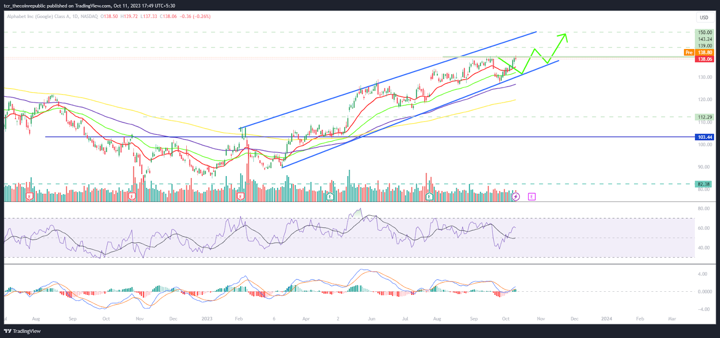Click the Jun label on the time axis
The width and height of the screenshot is (720, 338).
point(372,319)
